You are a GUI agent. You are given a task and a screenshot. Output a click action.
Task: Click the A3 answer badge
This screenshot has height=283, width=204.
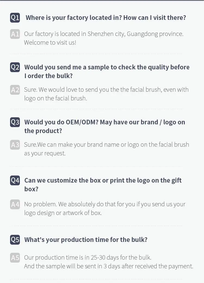coord(15,144)
